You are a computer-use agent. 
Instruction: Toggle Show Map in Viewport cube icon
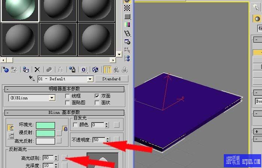tap(95, 69)
